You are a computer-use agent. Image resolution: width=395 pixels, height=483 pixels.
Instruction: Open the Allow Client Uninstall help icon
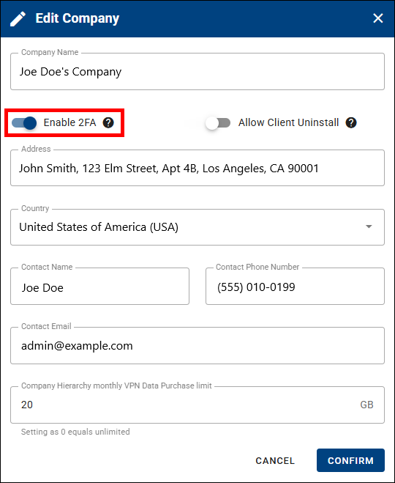pyautogui.click(x=351, y=122)
